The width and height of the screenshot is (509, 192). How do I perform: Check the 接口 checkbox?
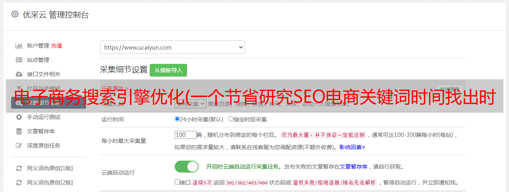(x=177, y=182)
